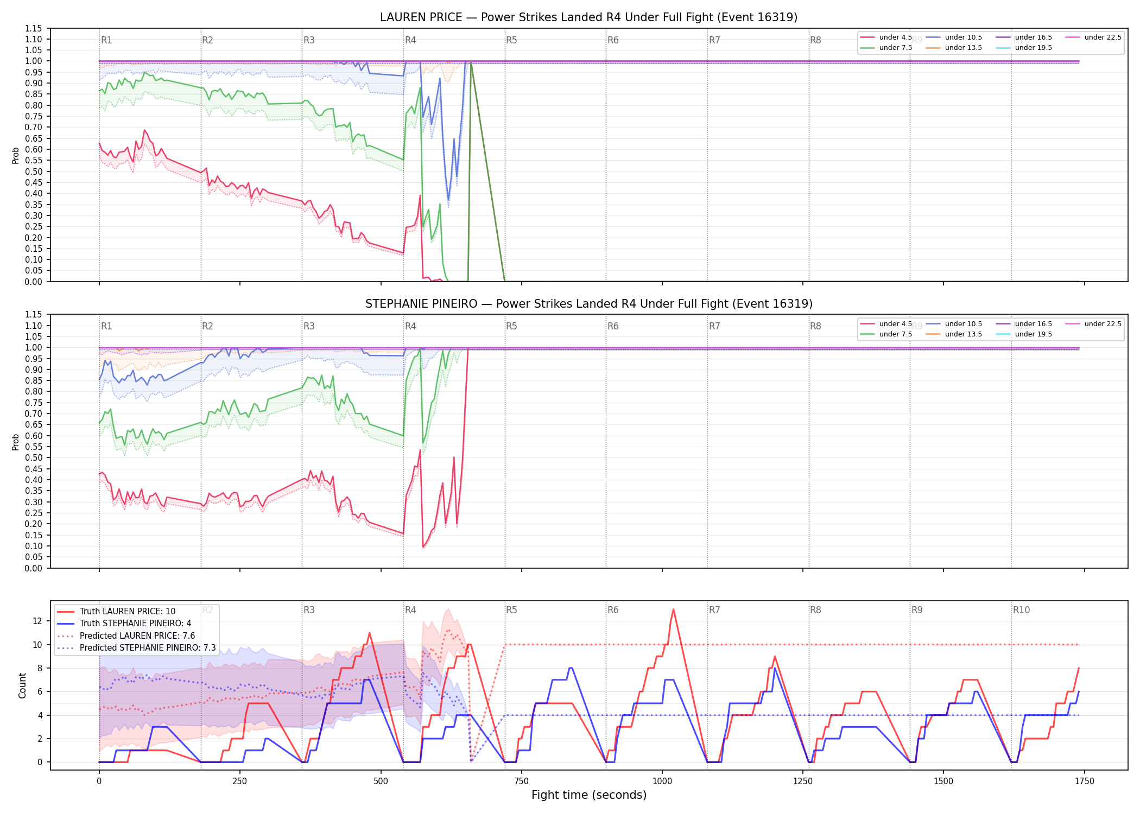Image resolution: width=1140 pixels, height=814 pixels.
Task: Click the 'Count' y-axis label
Action: click(22, 685)
